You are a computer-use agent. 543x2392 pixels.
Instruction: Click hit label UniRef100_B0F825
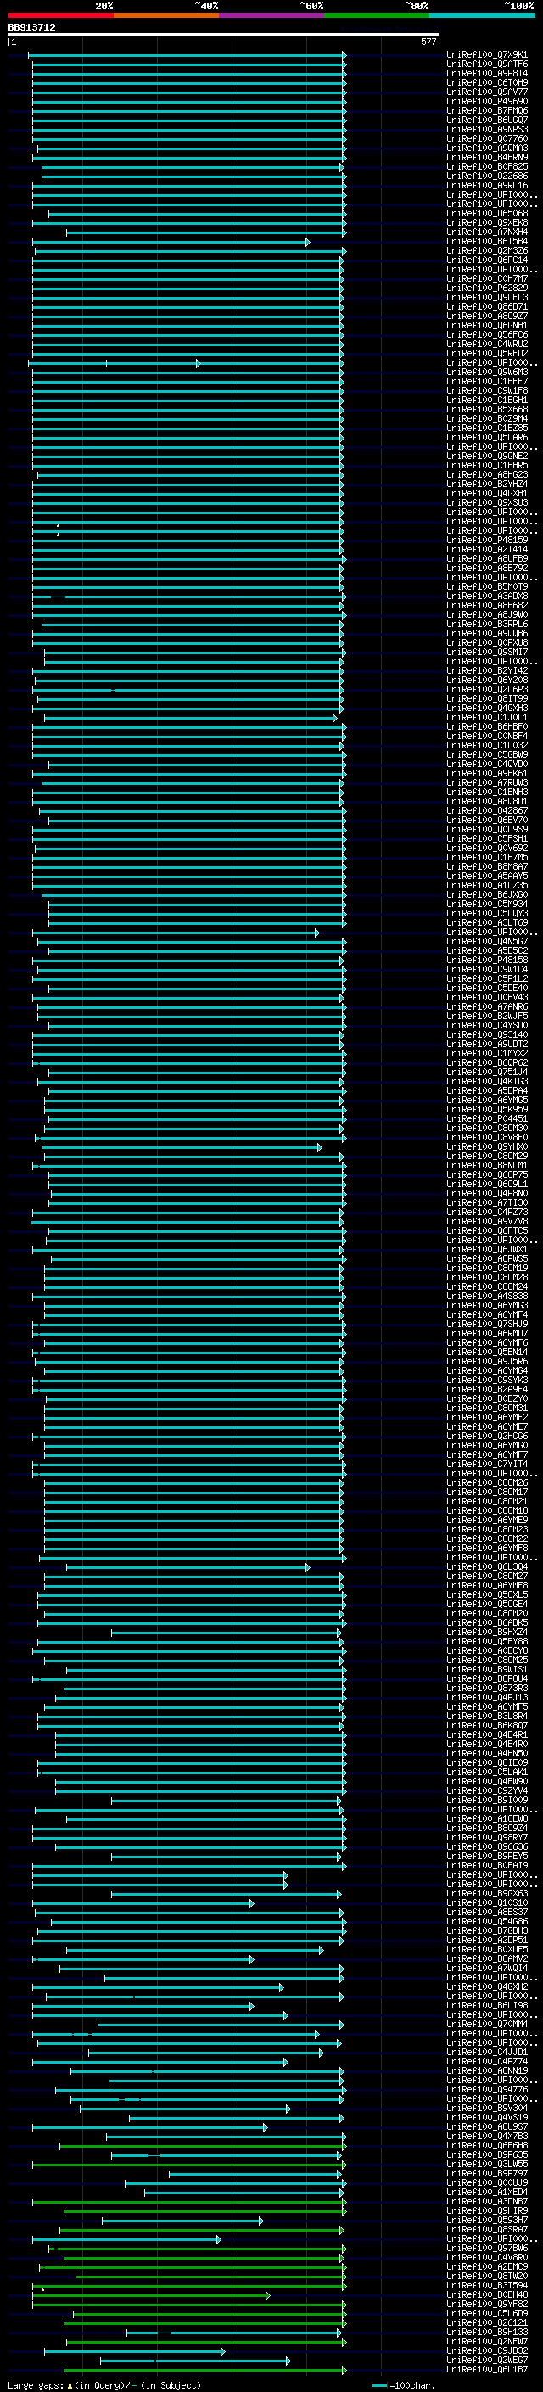[x=487, y=166]
